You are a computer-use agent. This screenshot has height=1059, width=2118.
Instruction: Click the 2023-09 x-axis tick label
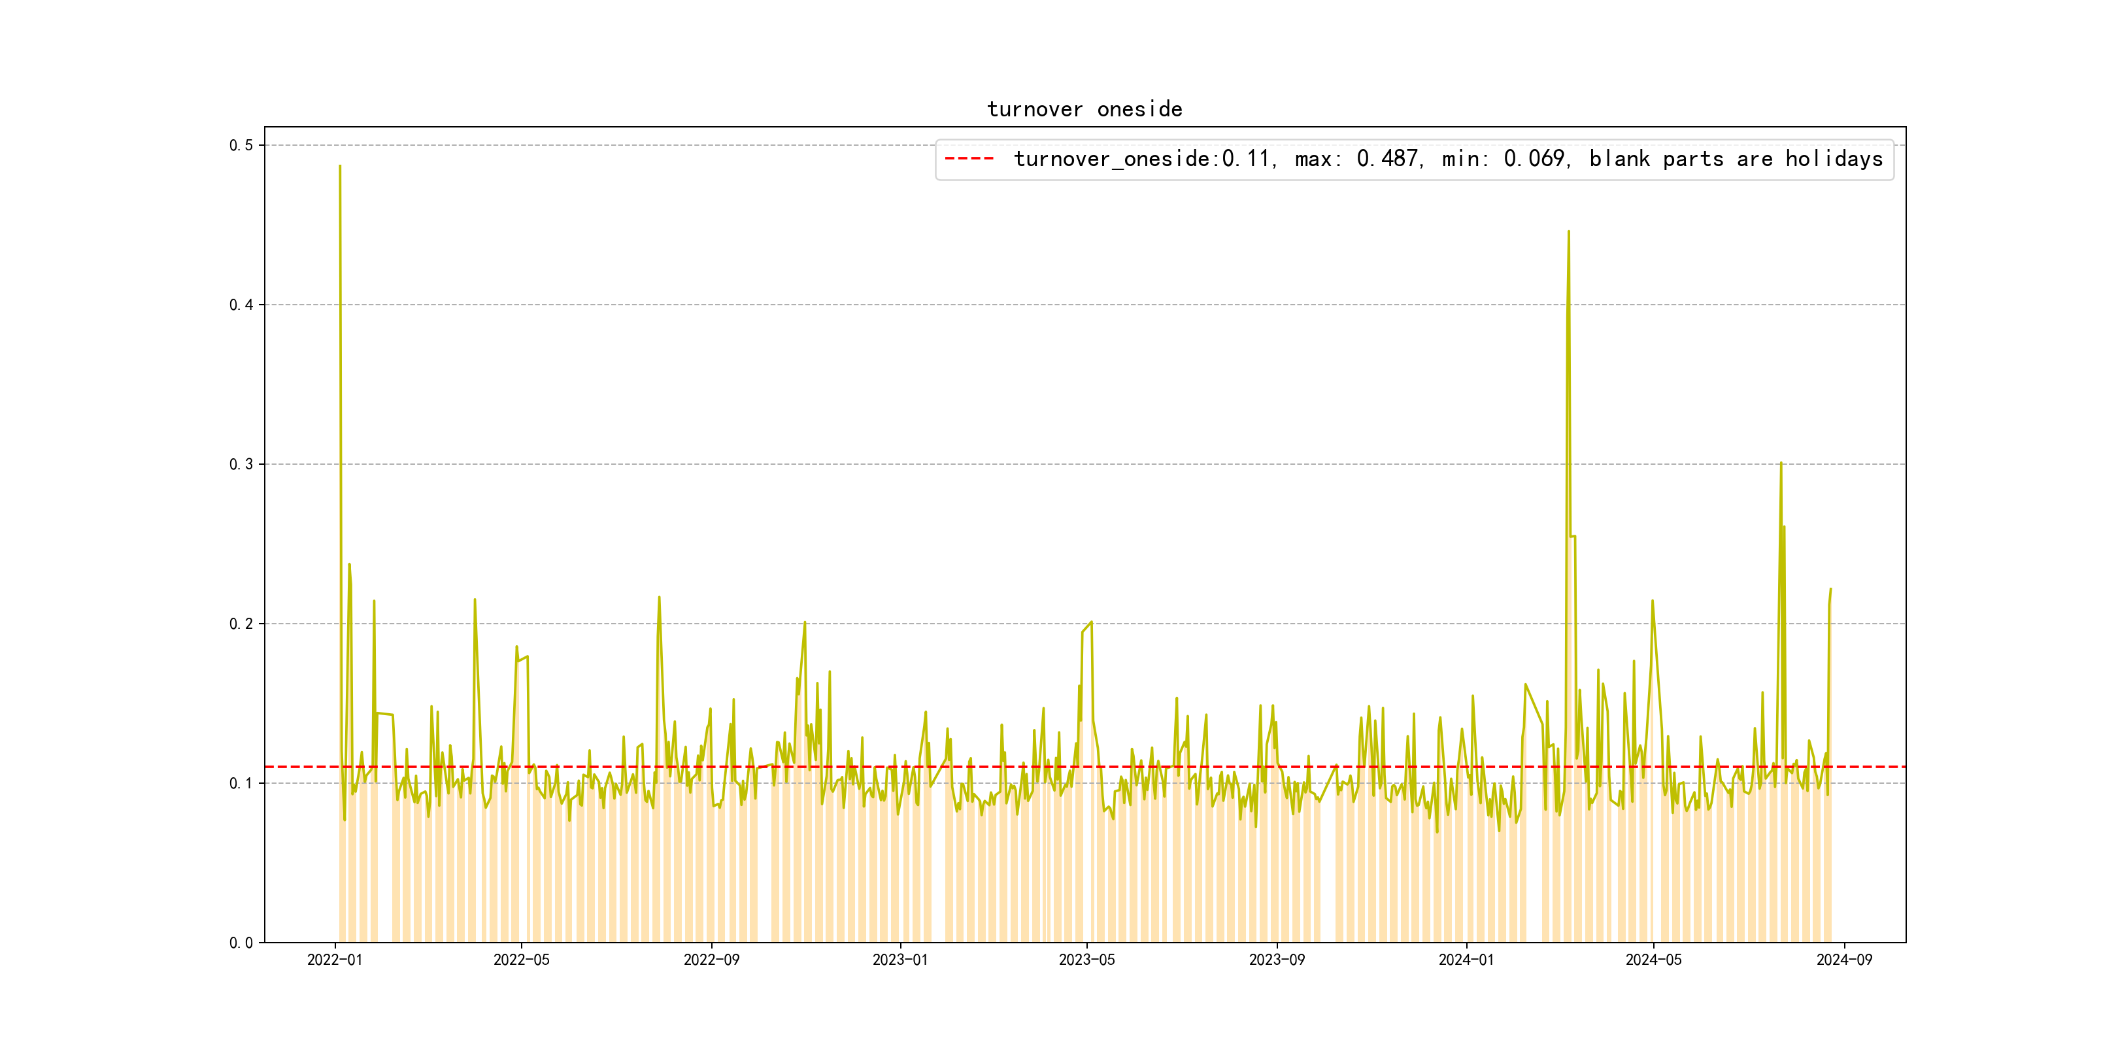point(1277,960)
